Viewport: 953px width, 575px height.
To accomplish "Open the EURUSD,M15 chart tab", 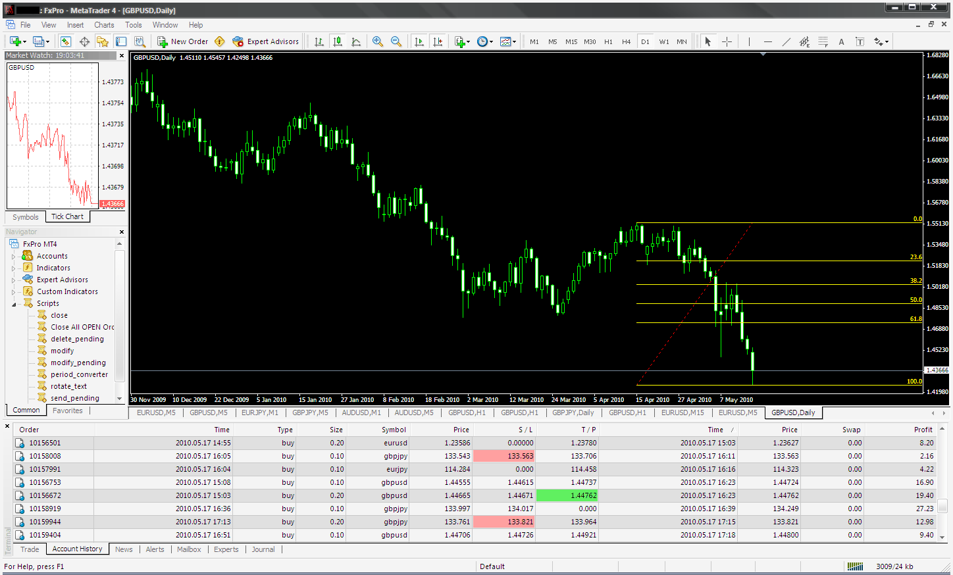I will [683, 413].
